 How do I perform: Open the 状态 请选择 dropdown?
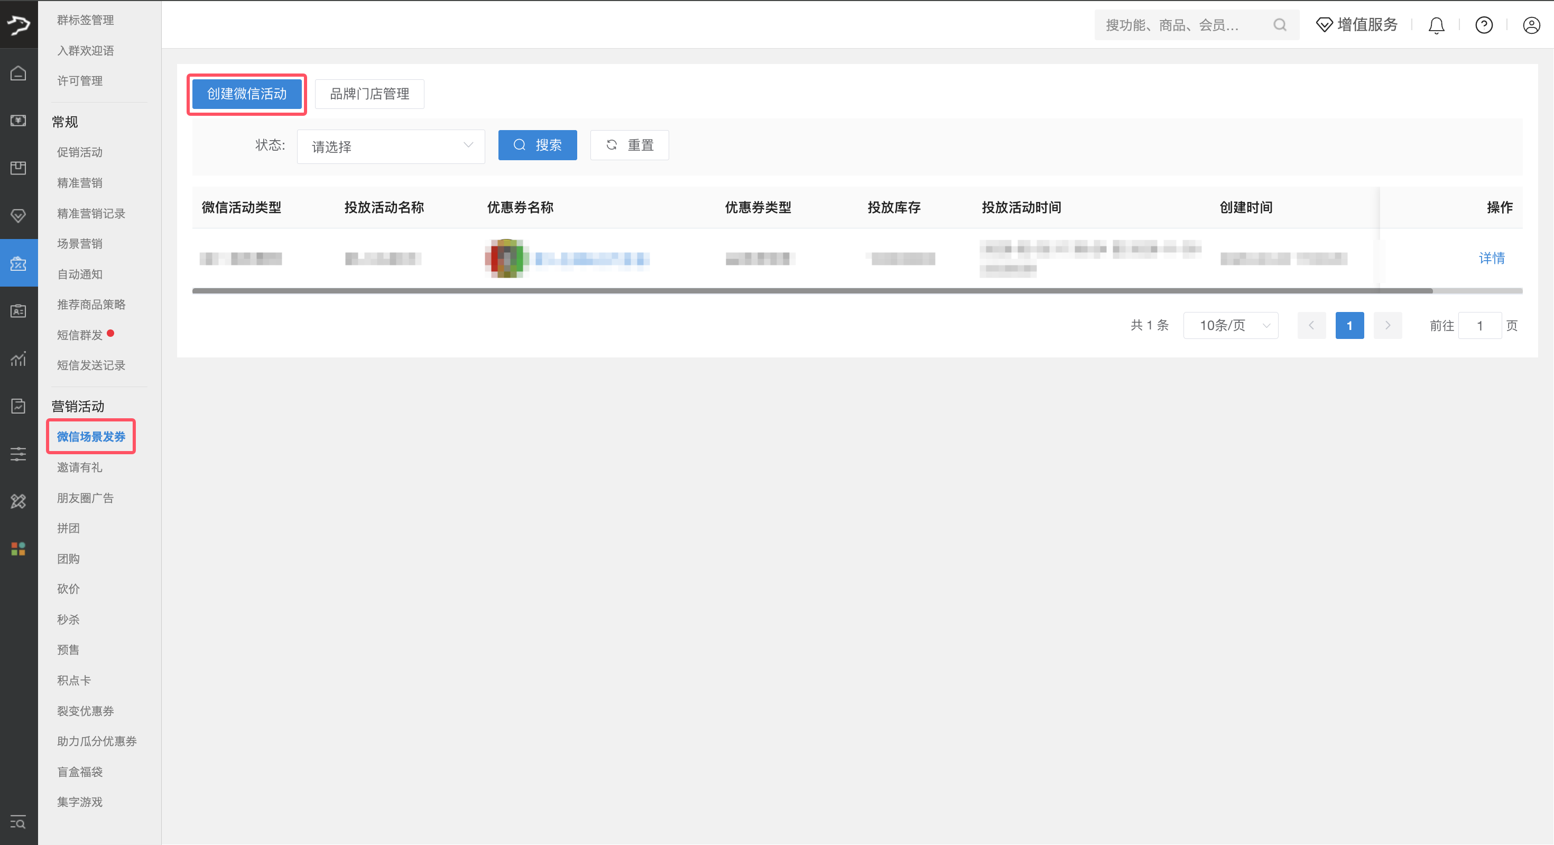[390, 146]
